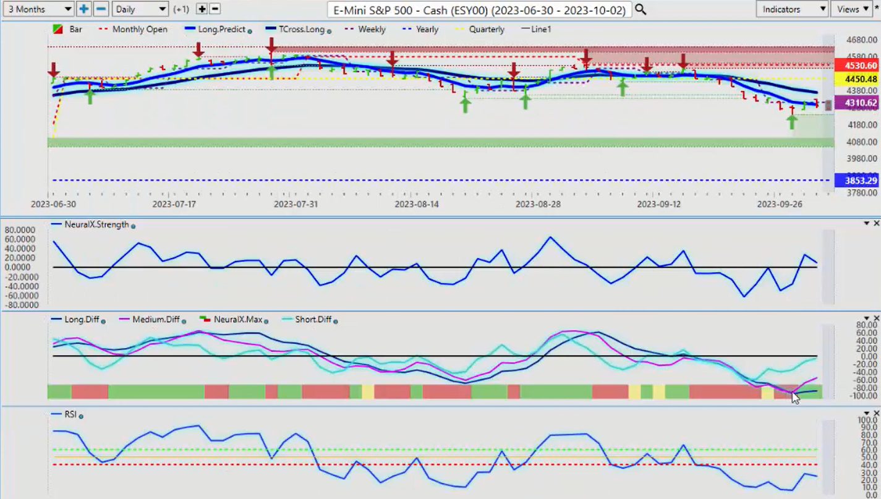This screenshot has height=499, width=881.
Task: Open the Views dropdown
Action: pyautogui.click(x=853, y=9)
